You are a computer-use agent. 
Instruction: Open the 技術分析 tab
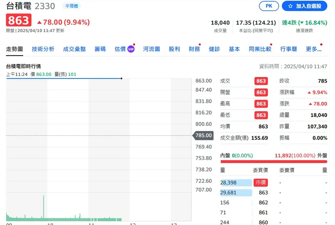[x=43, y=49]
